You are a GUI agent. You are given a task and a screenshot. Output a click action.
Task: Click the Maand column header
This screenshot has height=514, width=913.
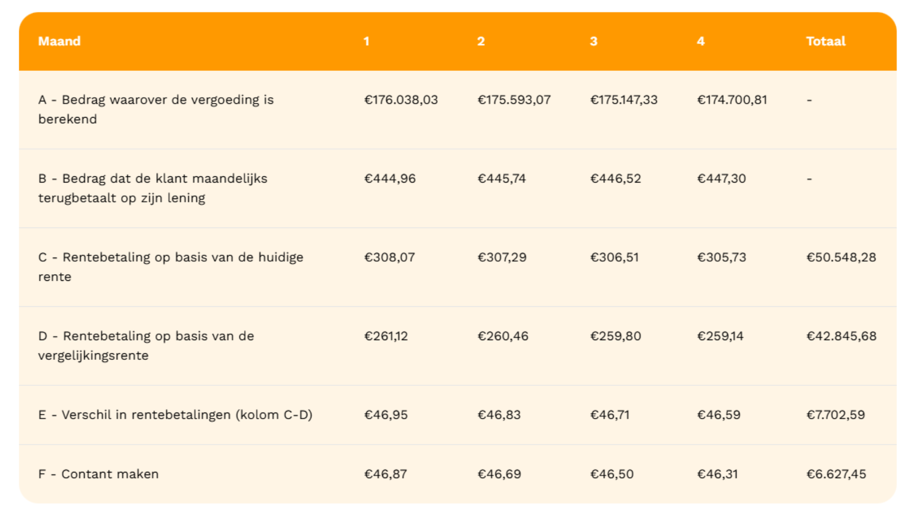pos(59,41)
